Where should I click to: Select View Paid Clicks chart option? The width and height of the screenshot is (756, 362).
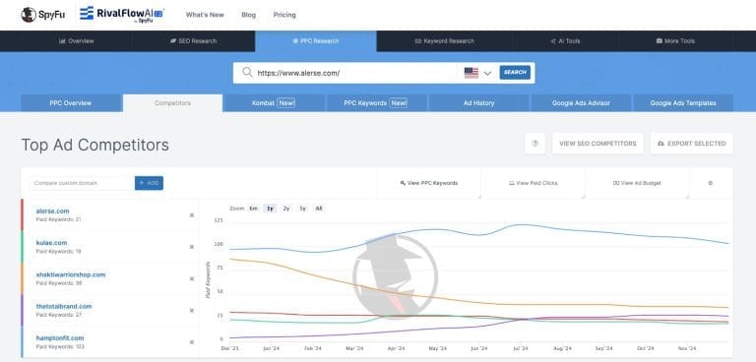point(534,183)
